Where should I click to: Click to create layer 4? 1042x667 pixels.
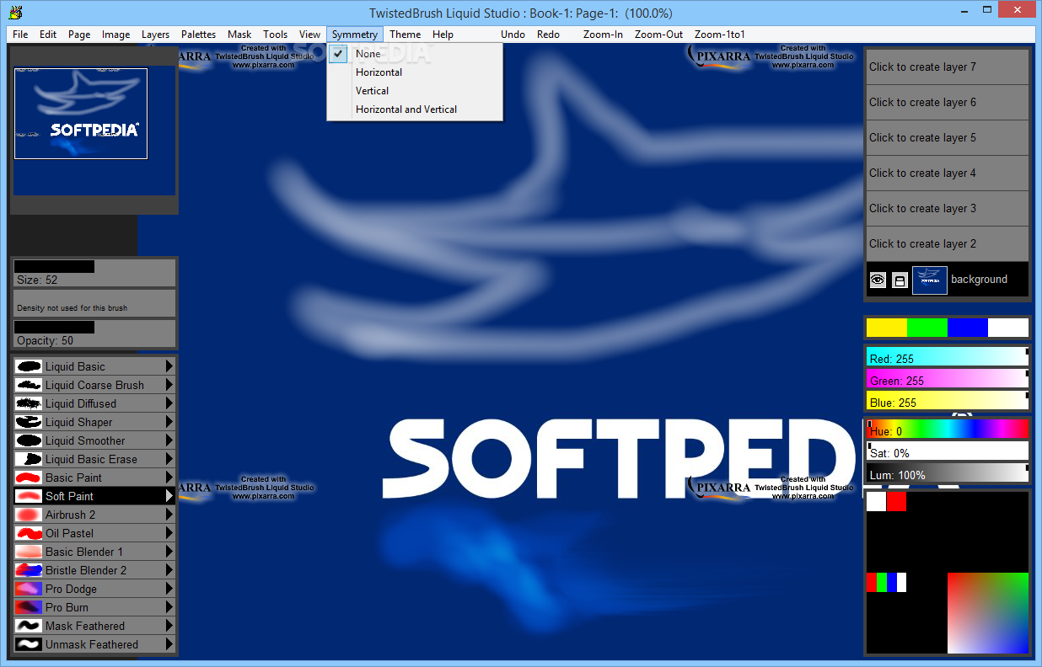click(x=947, y=173)
